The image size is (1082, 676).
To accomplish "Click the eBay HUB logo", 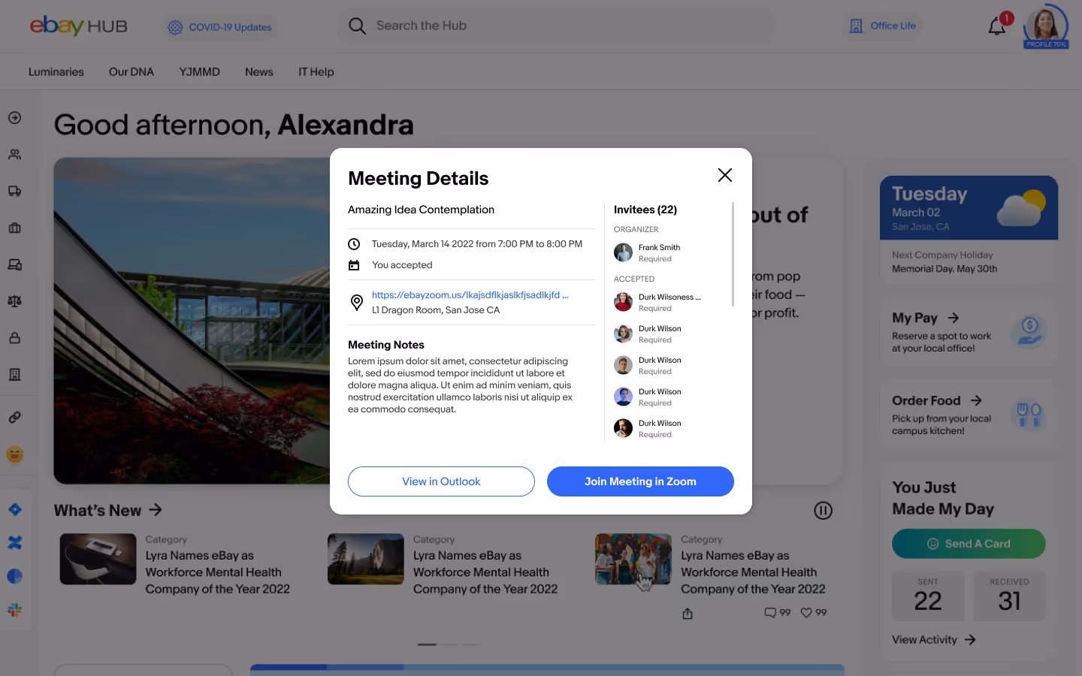I will [79, 26].
